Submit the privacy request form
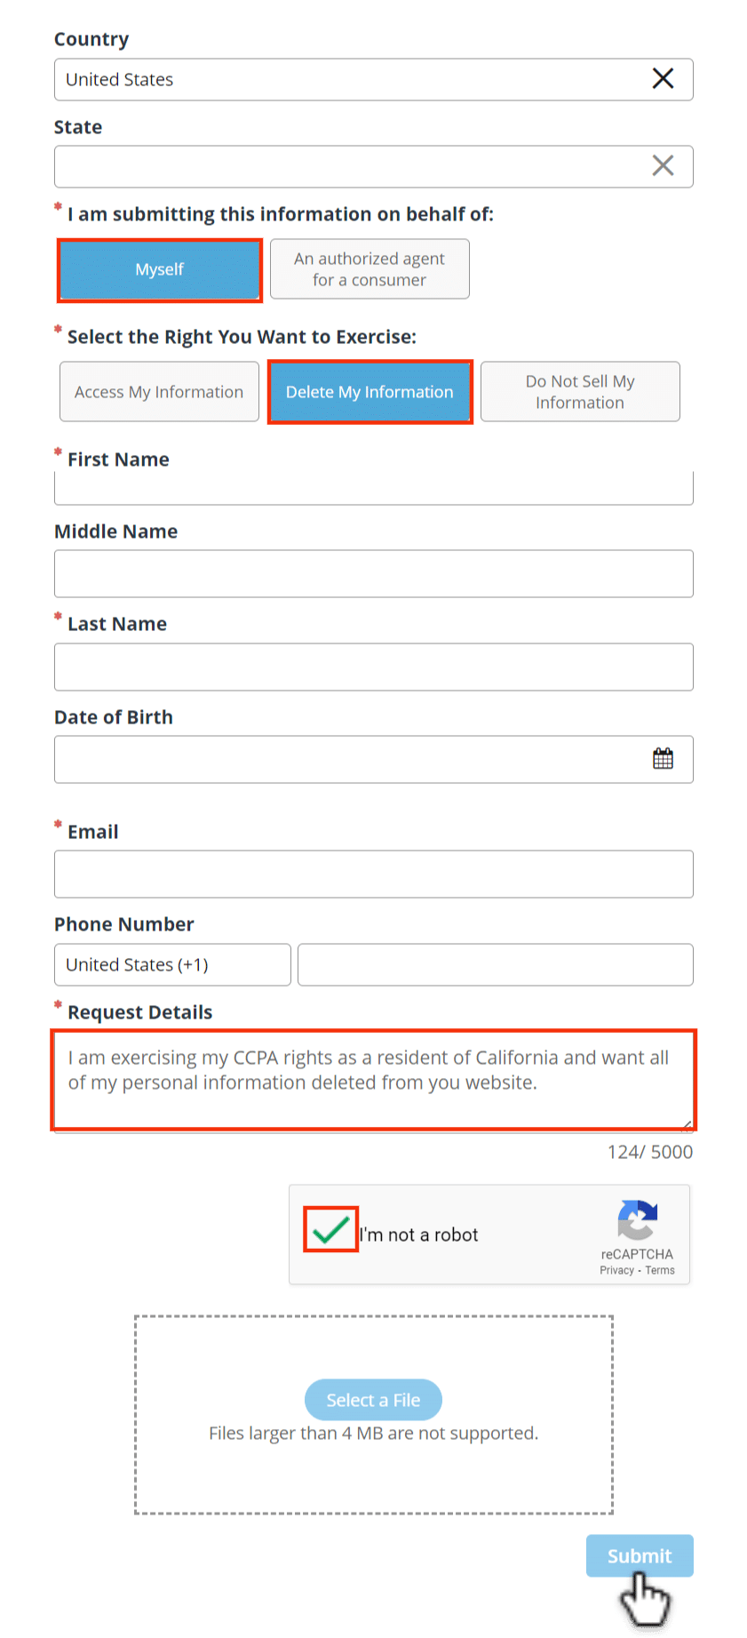 point(640,1556)
